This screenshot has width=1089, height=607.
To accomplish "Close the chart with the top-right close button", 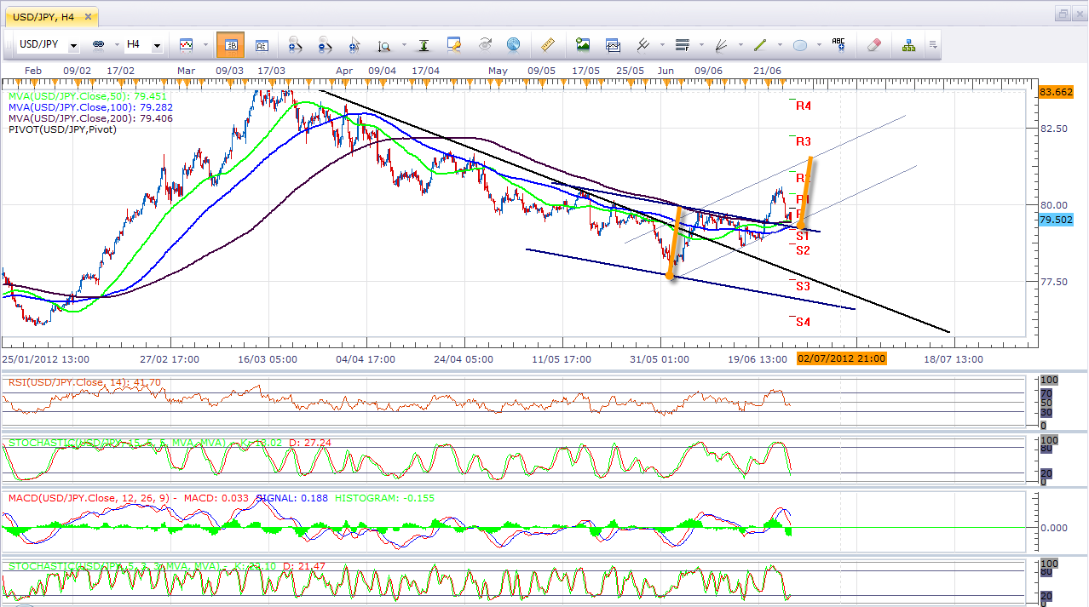I will (1079, 14).
